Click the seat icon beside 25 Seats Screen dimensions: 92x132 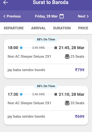click(x=67, y=56)
